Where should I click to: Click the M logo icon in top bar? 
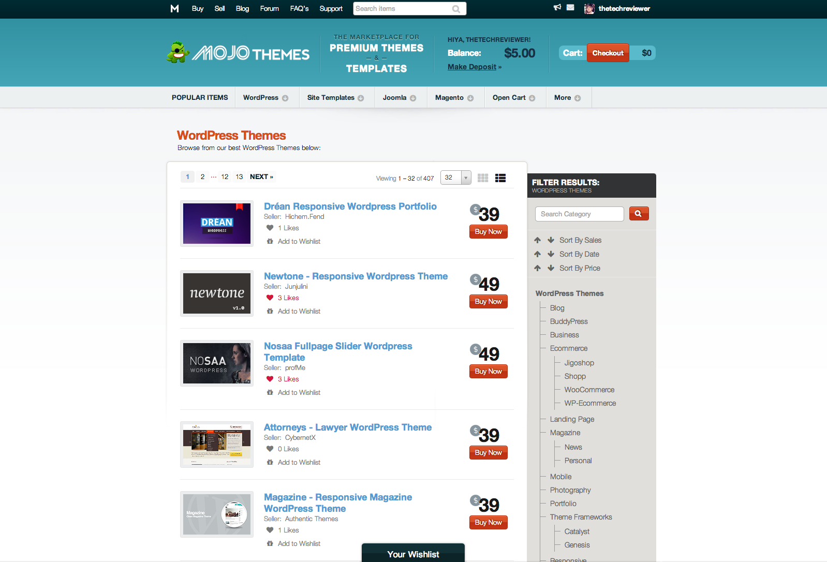pos(174,8)
